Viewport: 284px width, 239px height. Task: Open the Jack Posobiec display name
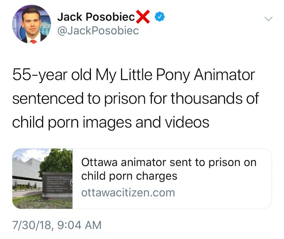(96, 17)
